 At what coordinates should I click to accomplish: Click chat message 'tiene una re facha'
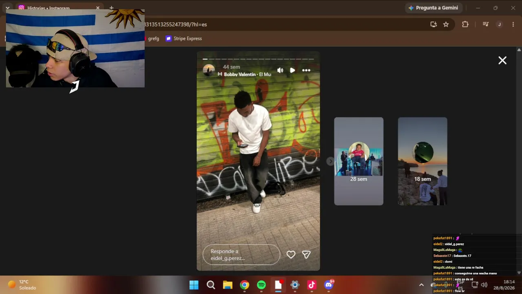click(471, 267)
